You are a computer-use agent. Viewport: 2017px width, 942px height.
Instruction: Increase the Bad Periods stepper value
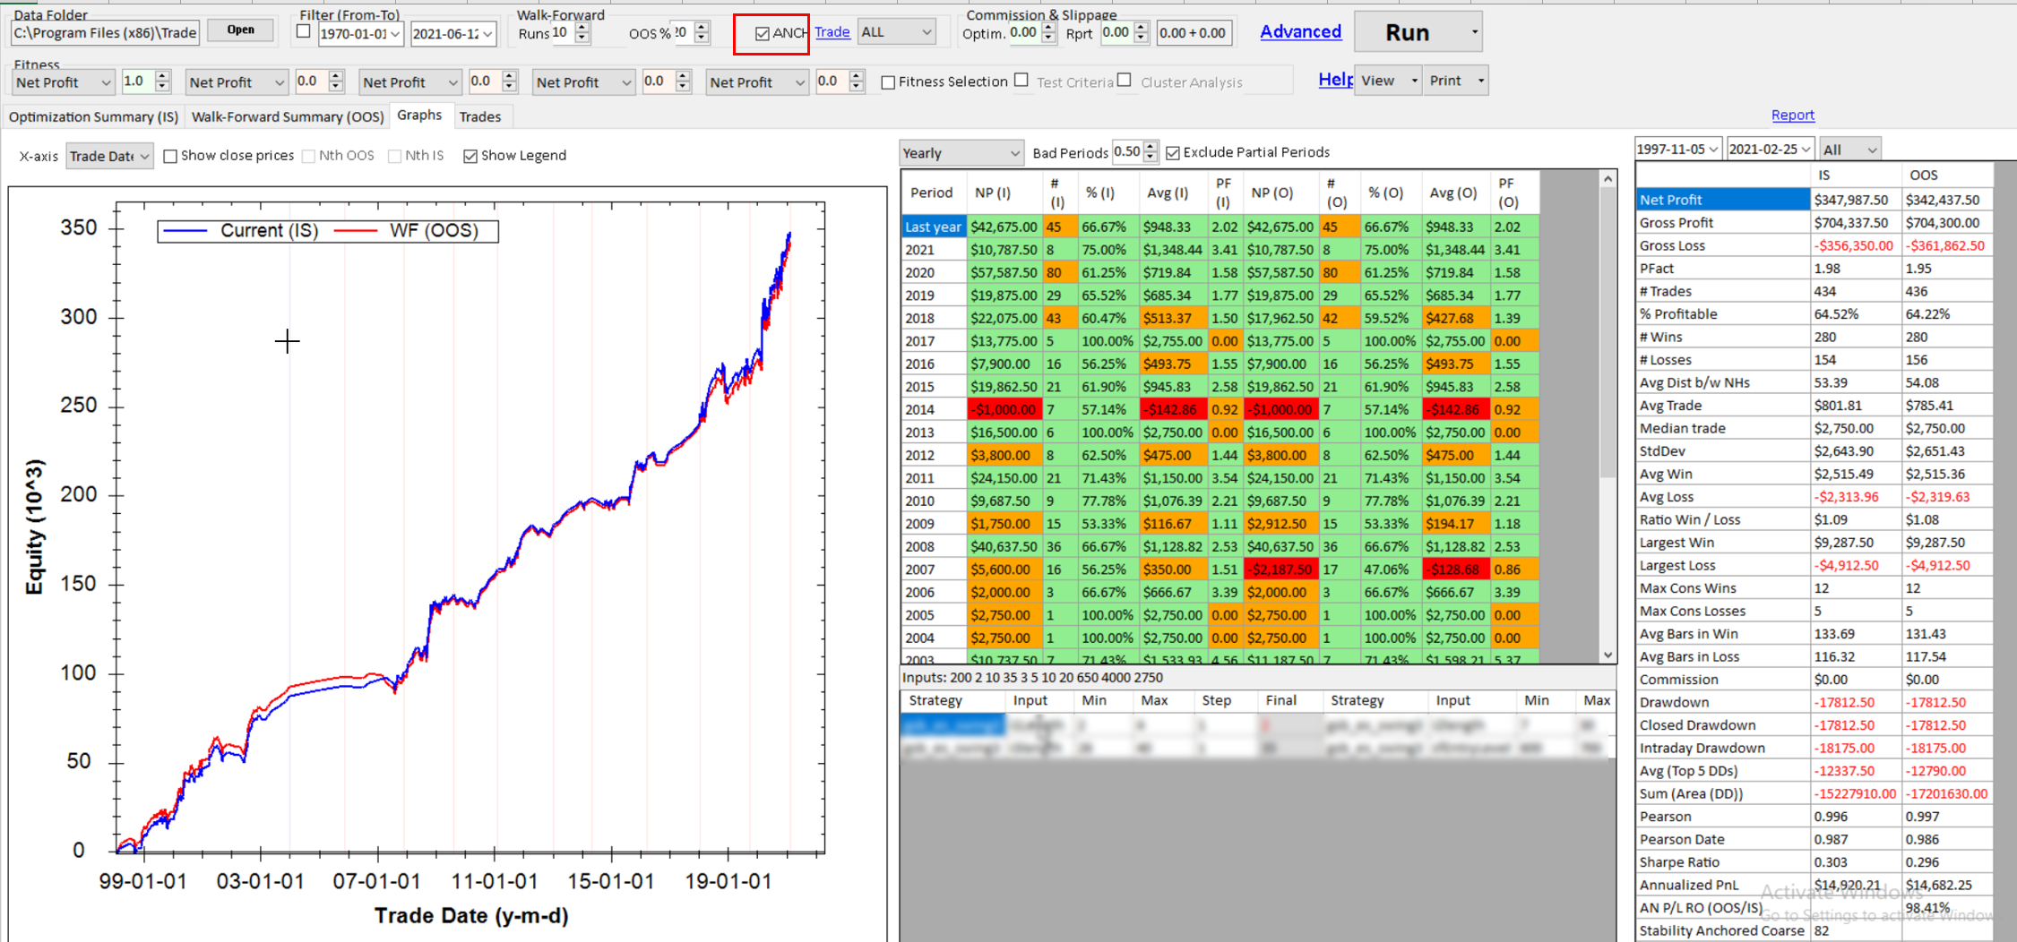pos(1151,147)
